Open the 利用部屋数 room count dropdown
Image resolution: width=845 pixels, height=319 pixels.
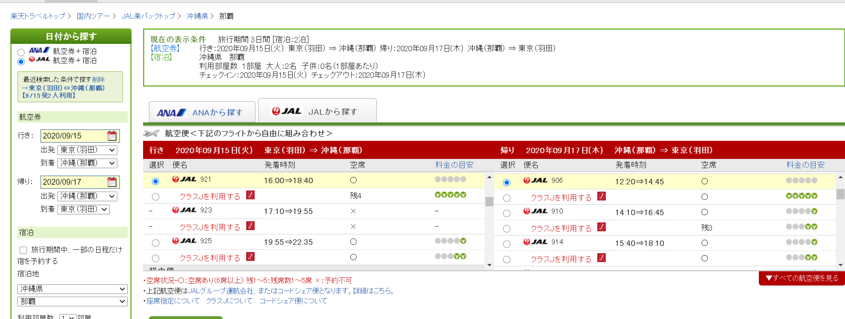68,317
